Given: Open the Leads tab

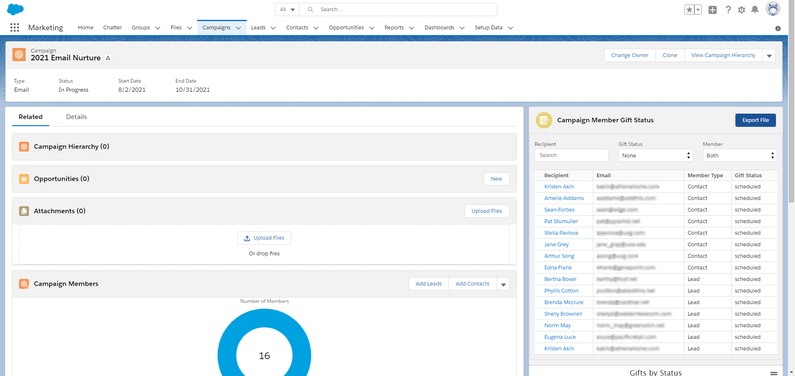Looking at the screenshot, I should tap(258, 28).
